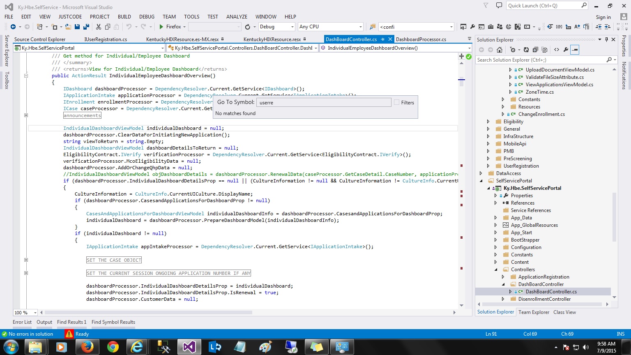Click the Save All toolbar icon

86,27
